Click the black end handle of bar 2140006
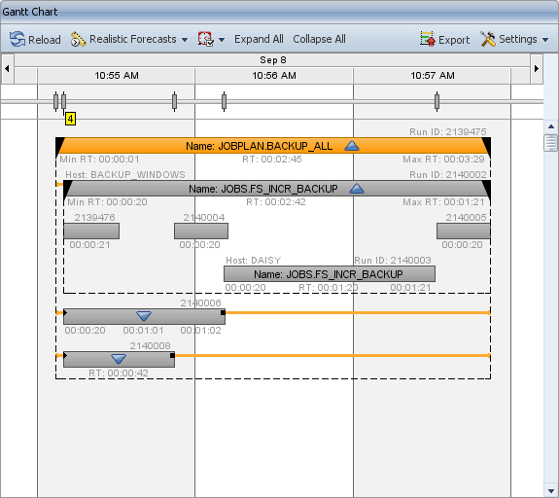This screenshot has height=498, width=559. click(x=223, y=313)
